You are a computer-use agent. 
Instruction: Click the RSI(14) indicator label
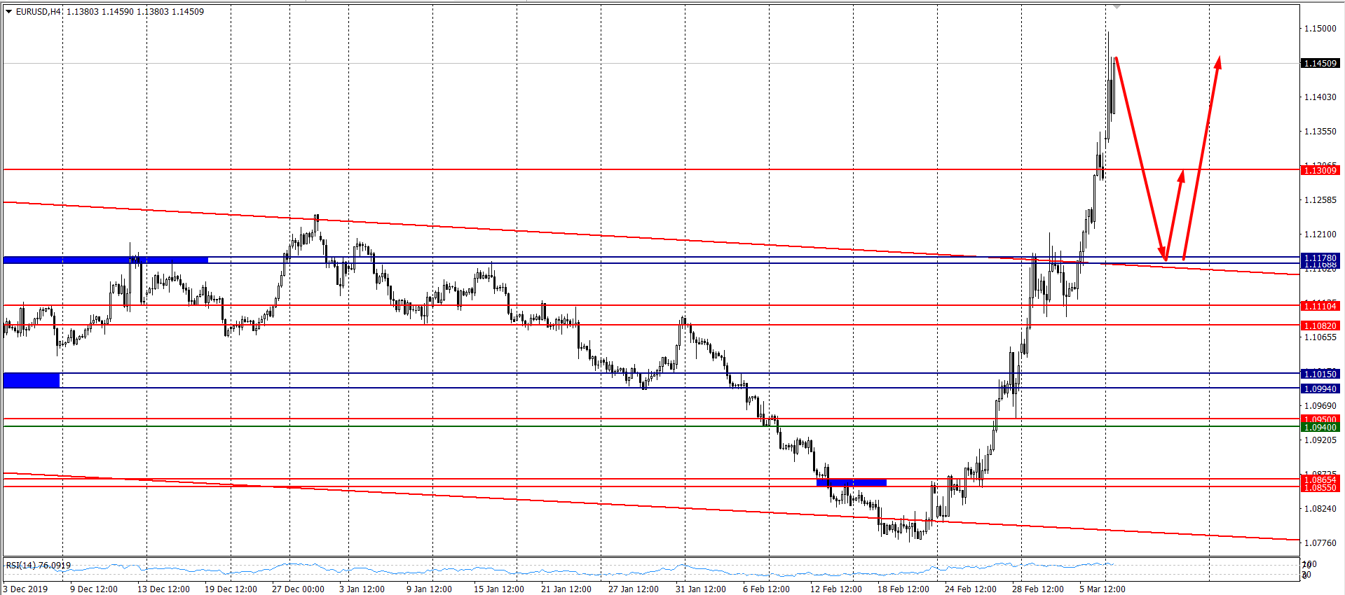(x=39, y=566)
